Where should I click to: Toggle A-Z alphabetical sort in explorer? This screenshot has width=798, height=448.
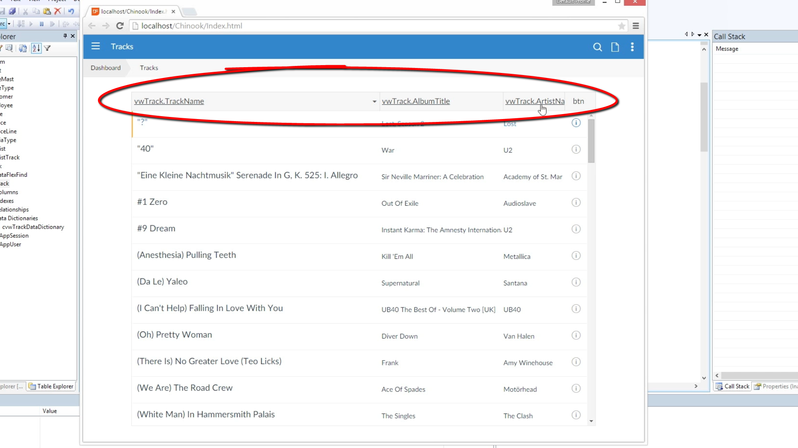click(x=36, y=49)
